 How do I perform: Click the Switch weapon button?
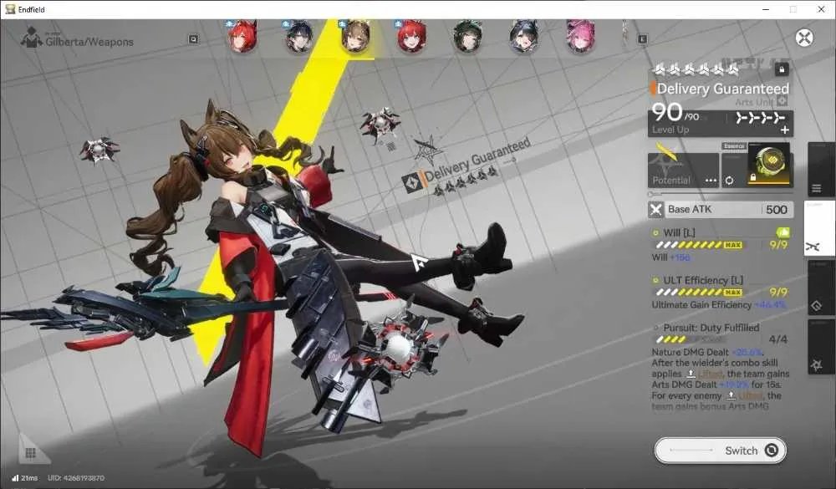click(721, 451)
